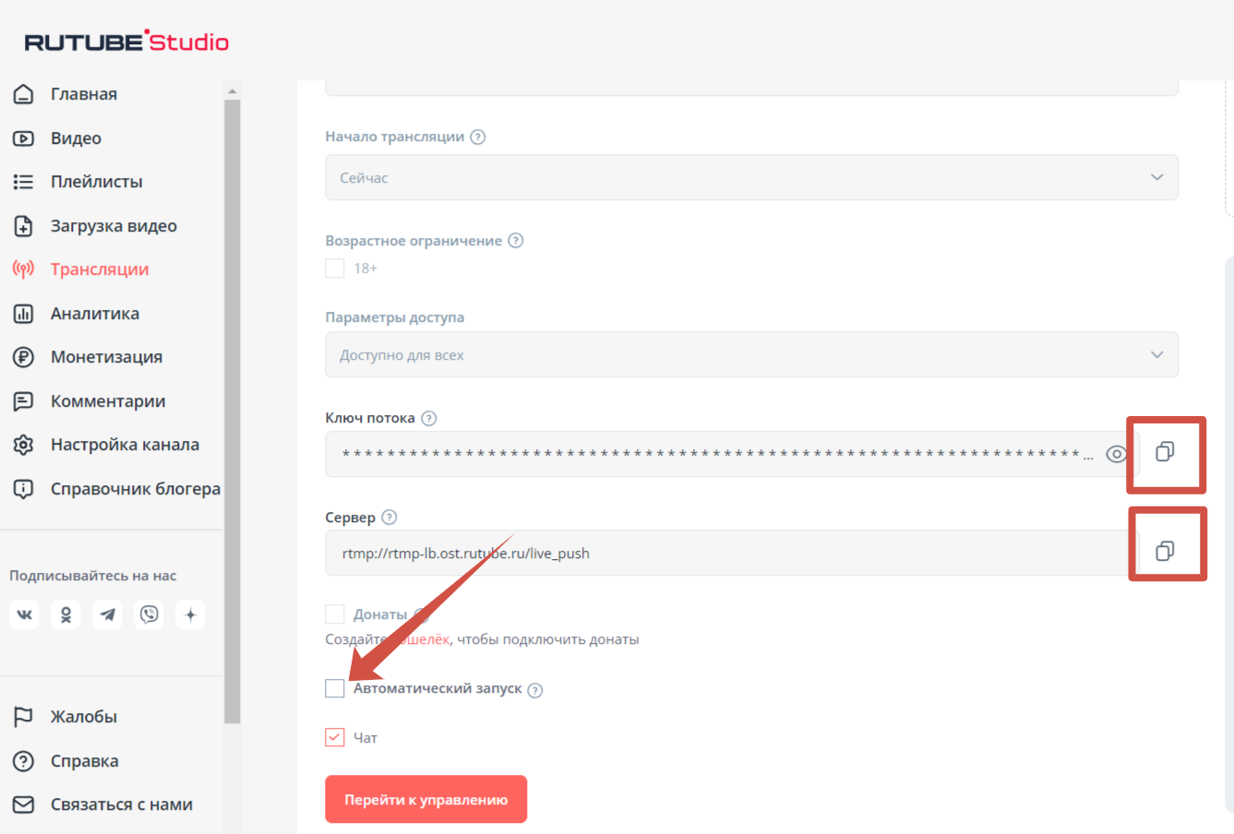Open the VK social link
The width and height of the screenshot is (1234, 834).
click(x=24, y=614)
